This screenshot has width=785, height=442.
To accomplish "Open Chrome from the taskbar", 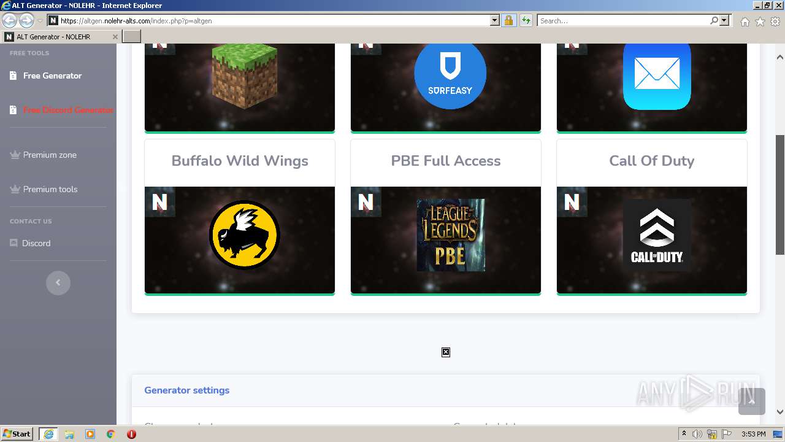I will click(111, 434).
